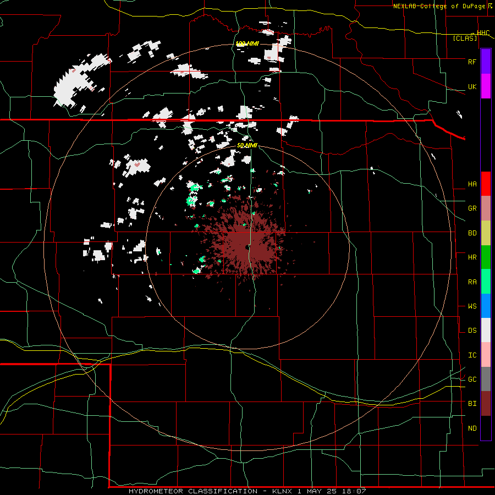Click the [CLAS] product label

tap(465, 38)
